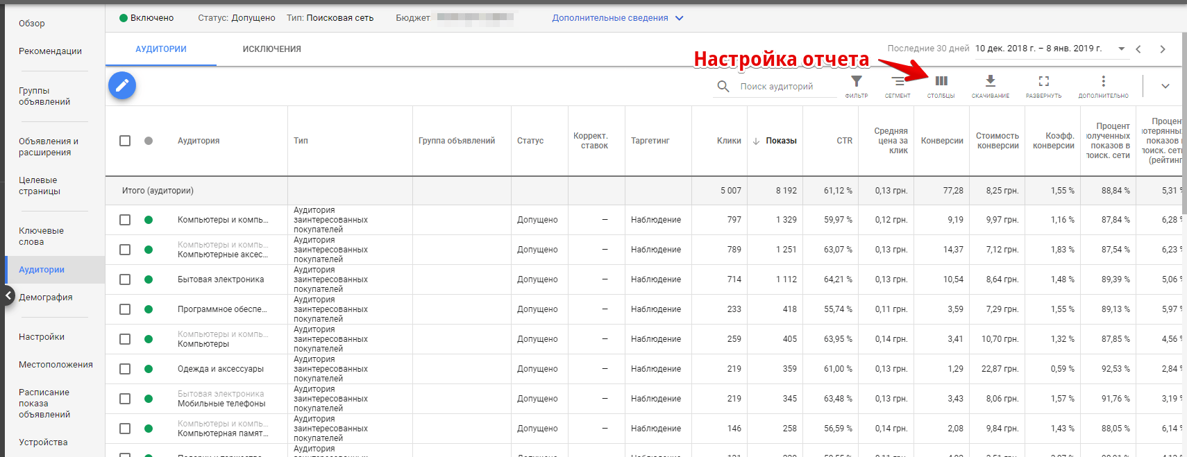The width and height of the screenshot is (1187, 457).
Task: Open Местоположения in sidebar
Action: point(56,365)
